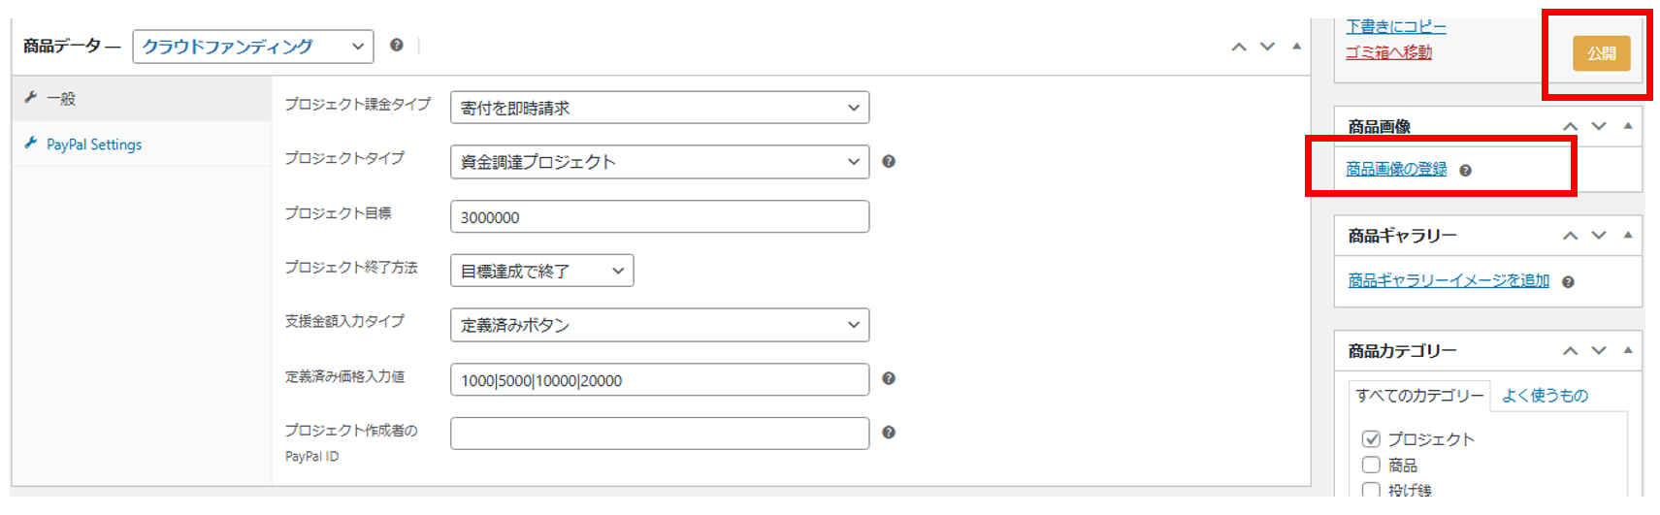The width and height of the screenshot is (1660, 515).
Task: Click help icon next to product data type
Action: click(x=396, y=46)
